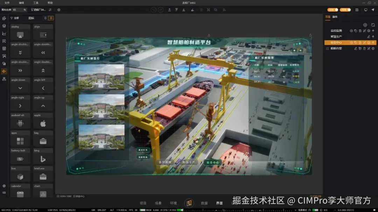Click the 船厂实时监控 panel header

point(90,58)
